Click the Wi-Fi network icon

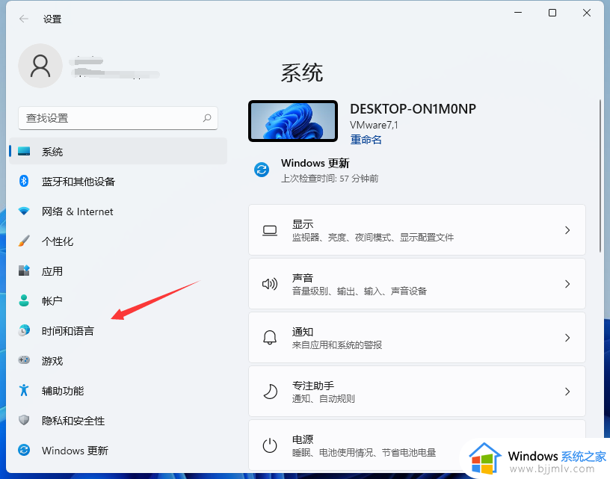[x=24, y=211]
